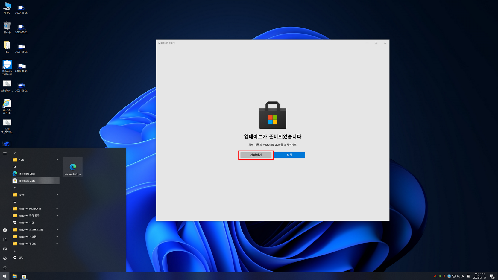Select the 2023-06-2 screenshot beside 내 PC
Viewport: 498px width, 280px height.
coord(22,9)
